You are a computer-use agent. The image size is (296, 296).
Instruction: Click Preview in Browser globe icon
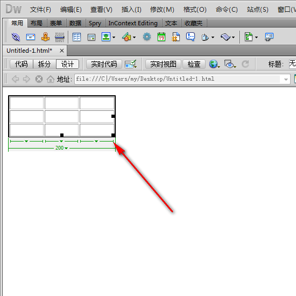pos(214,64)
